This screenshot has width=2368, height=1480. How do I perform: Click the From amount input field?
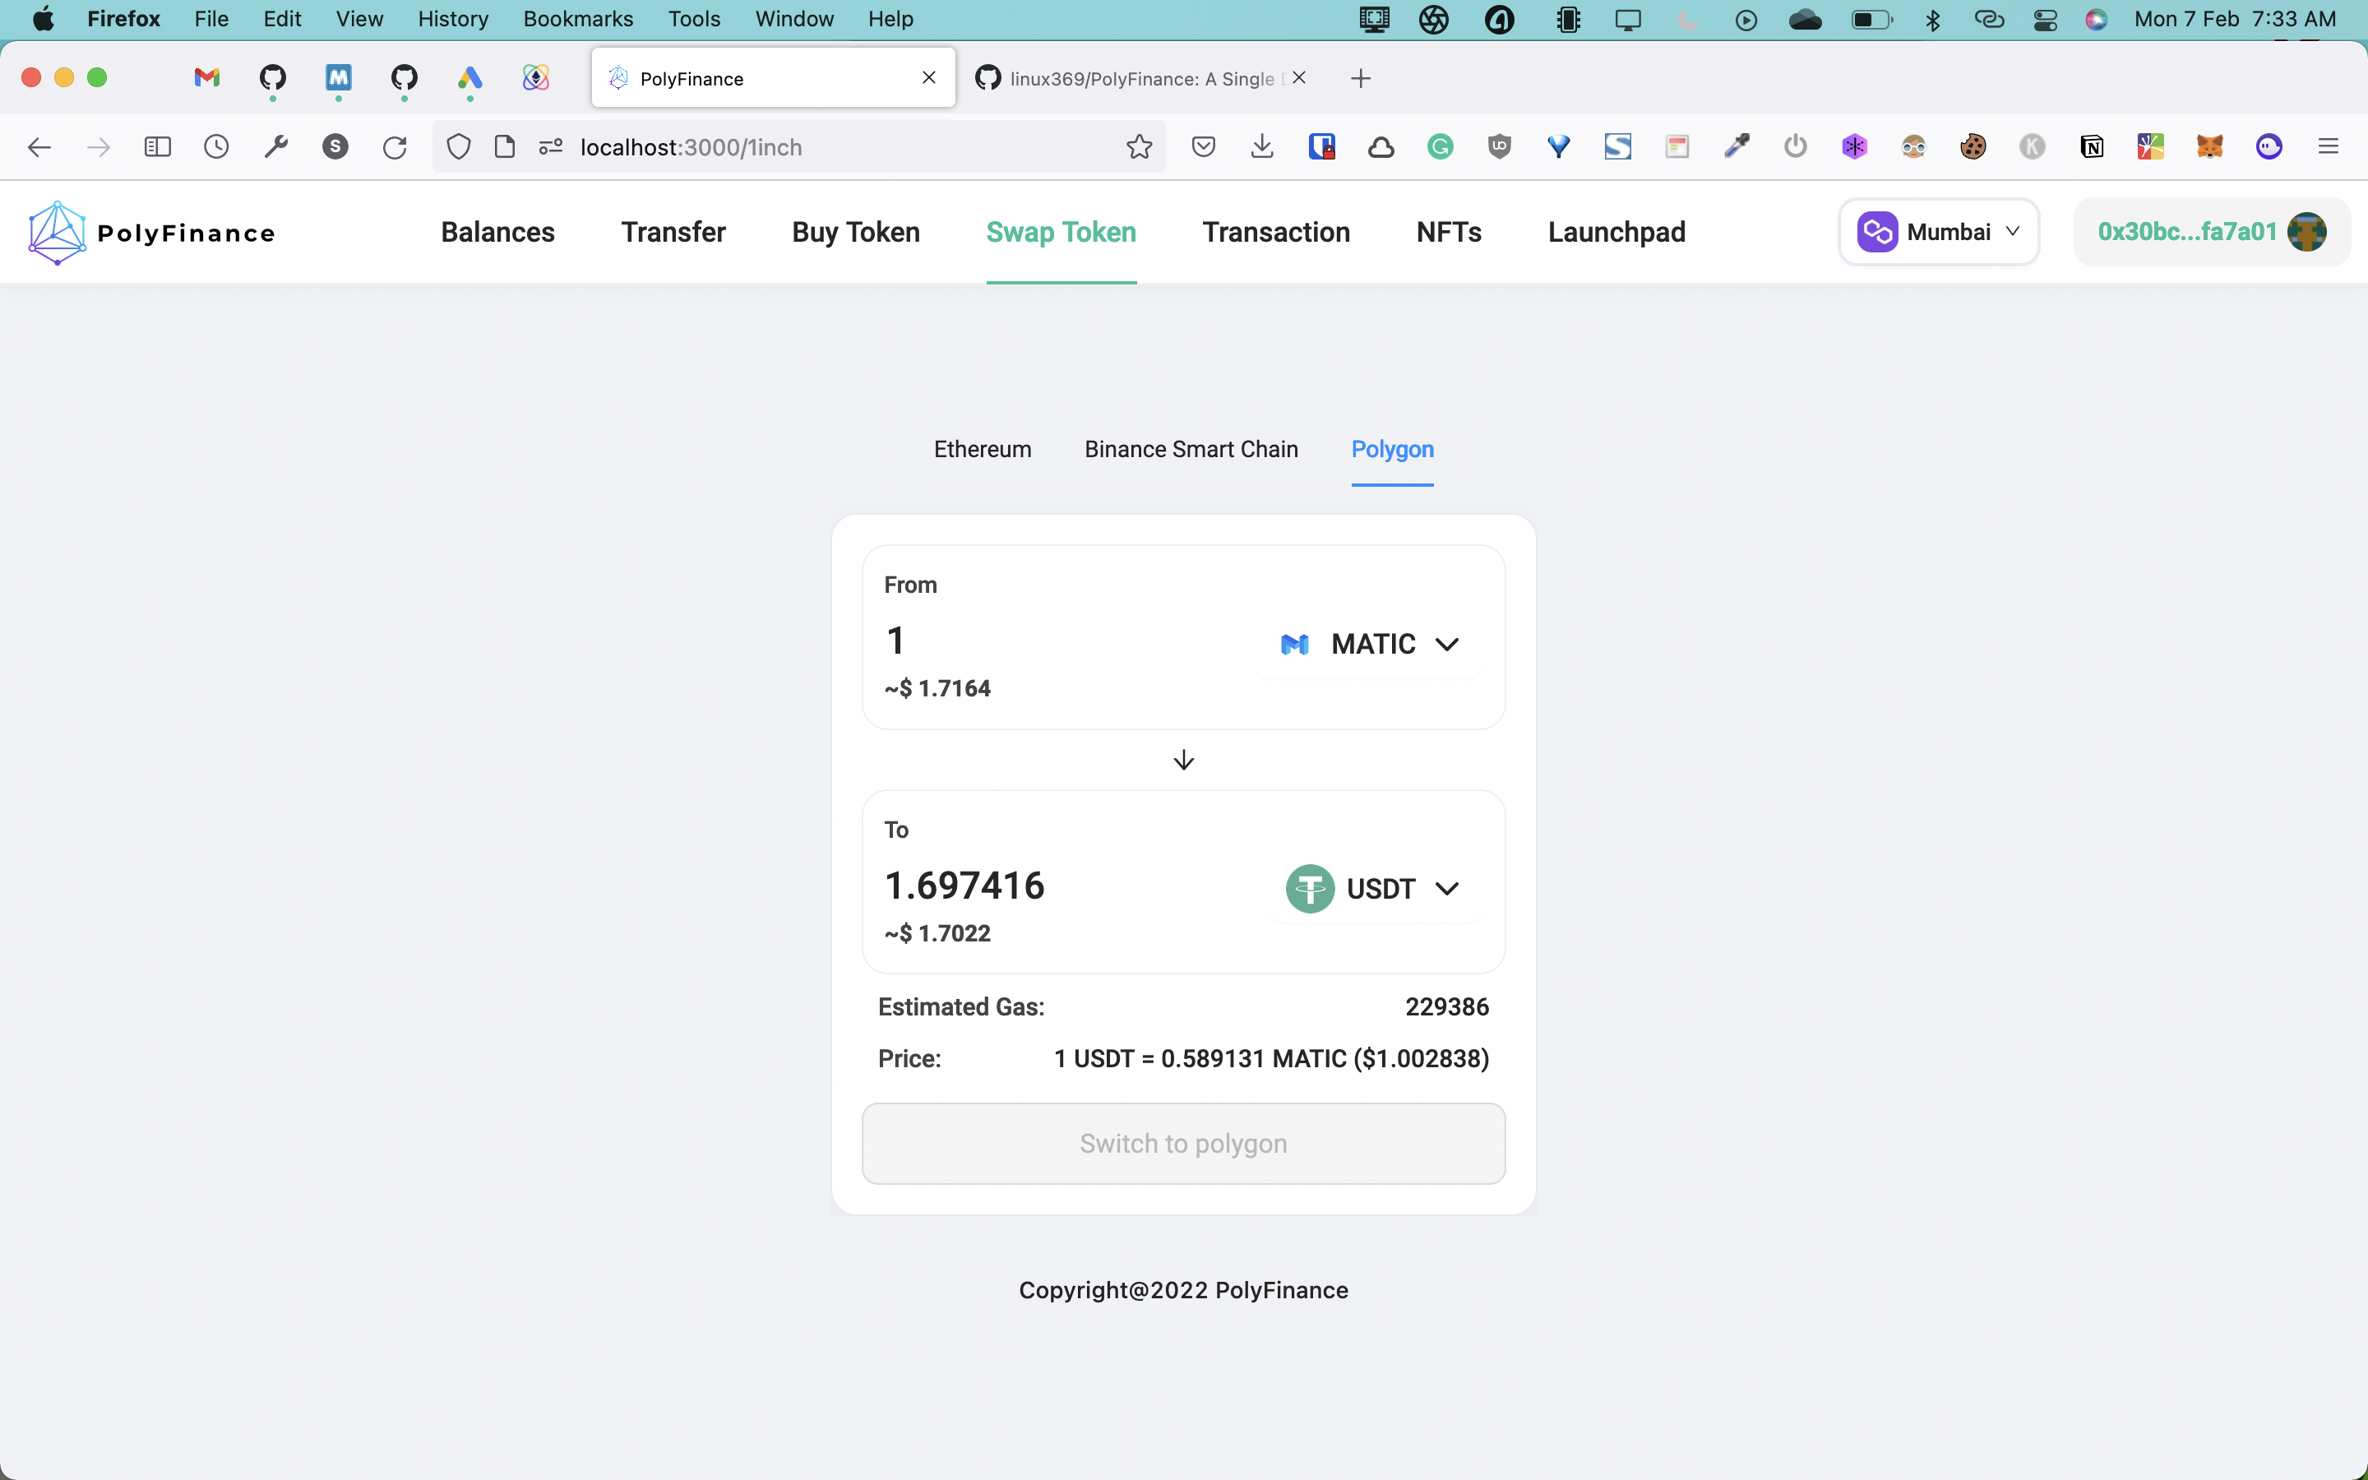(1057, 641)
